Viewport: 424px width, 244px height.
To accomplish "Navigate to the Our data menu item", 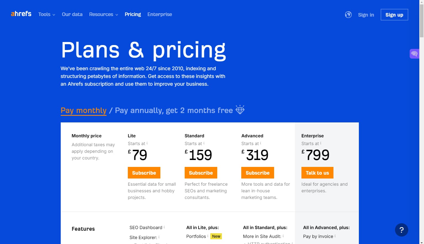I will tap(72, 14).
